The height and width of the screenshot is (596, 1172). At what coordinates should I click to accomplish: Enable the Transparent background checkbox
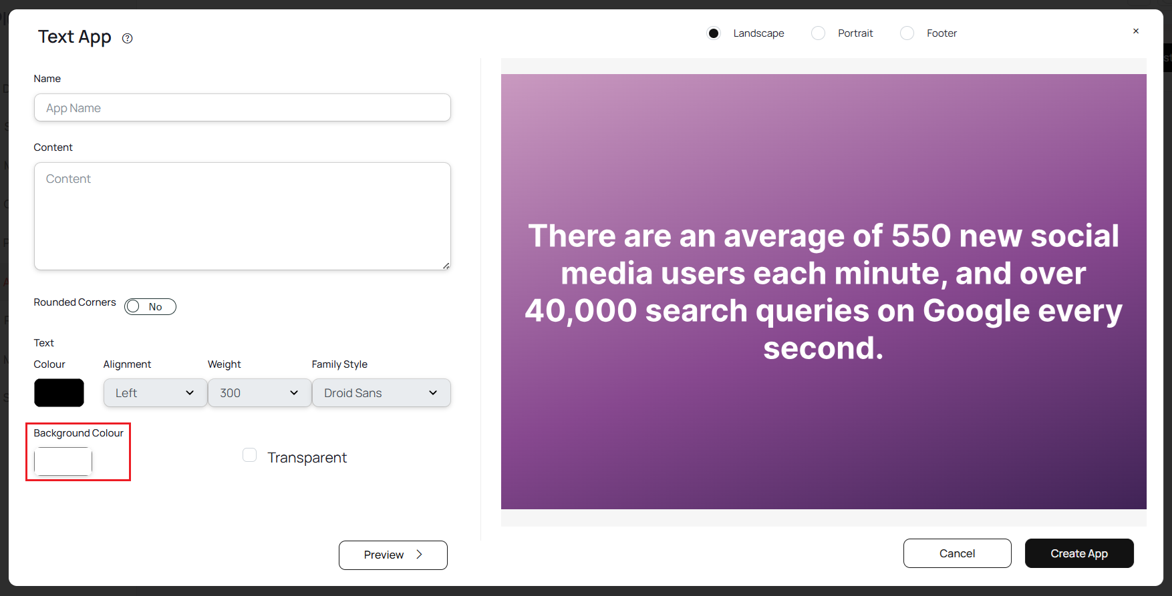click(250, 455)
